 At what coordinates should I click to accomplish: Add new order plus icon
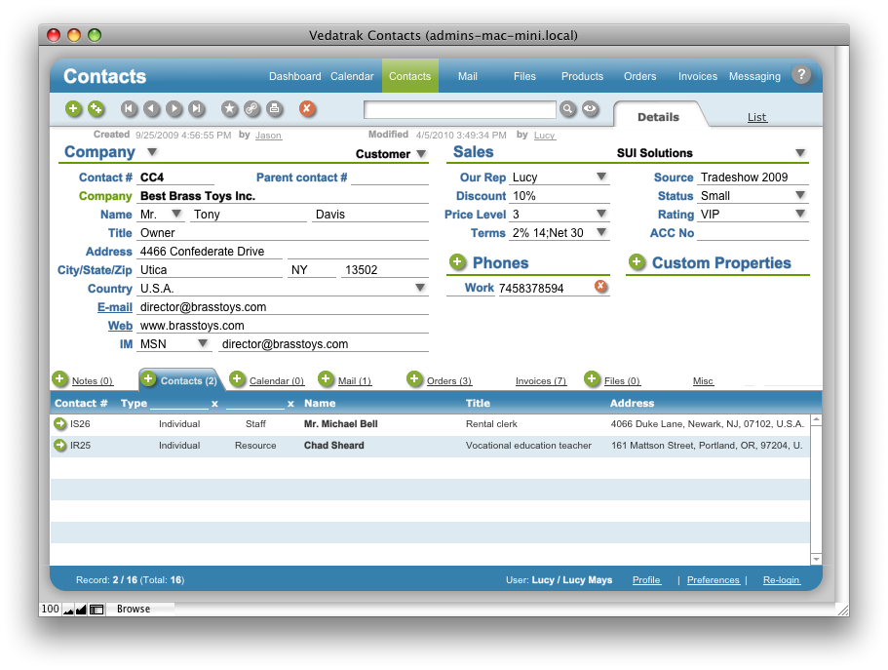coord(414,378)
